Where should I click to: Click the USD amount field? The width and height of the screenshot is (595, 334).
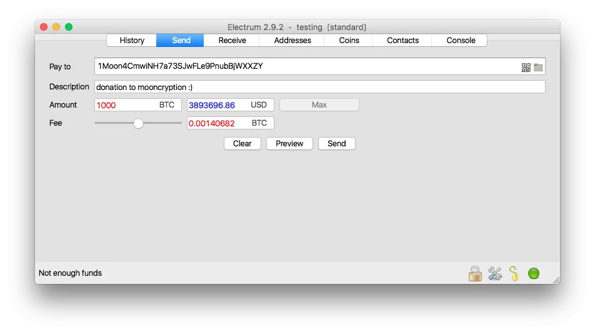pos(231,104)
